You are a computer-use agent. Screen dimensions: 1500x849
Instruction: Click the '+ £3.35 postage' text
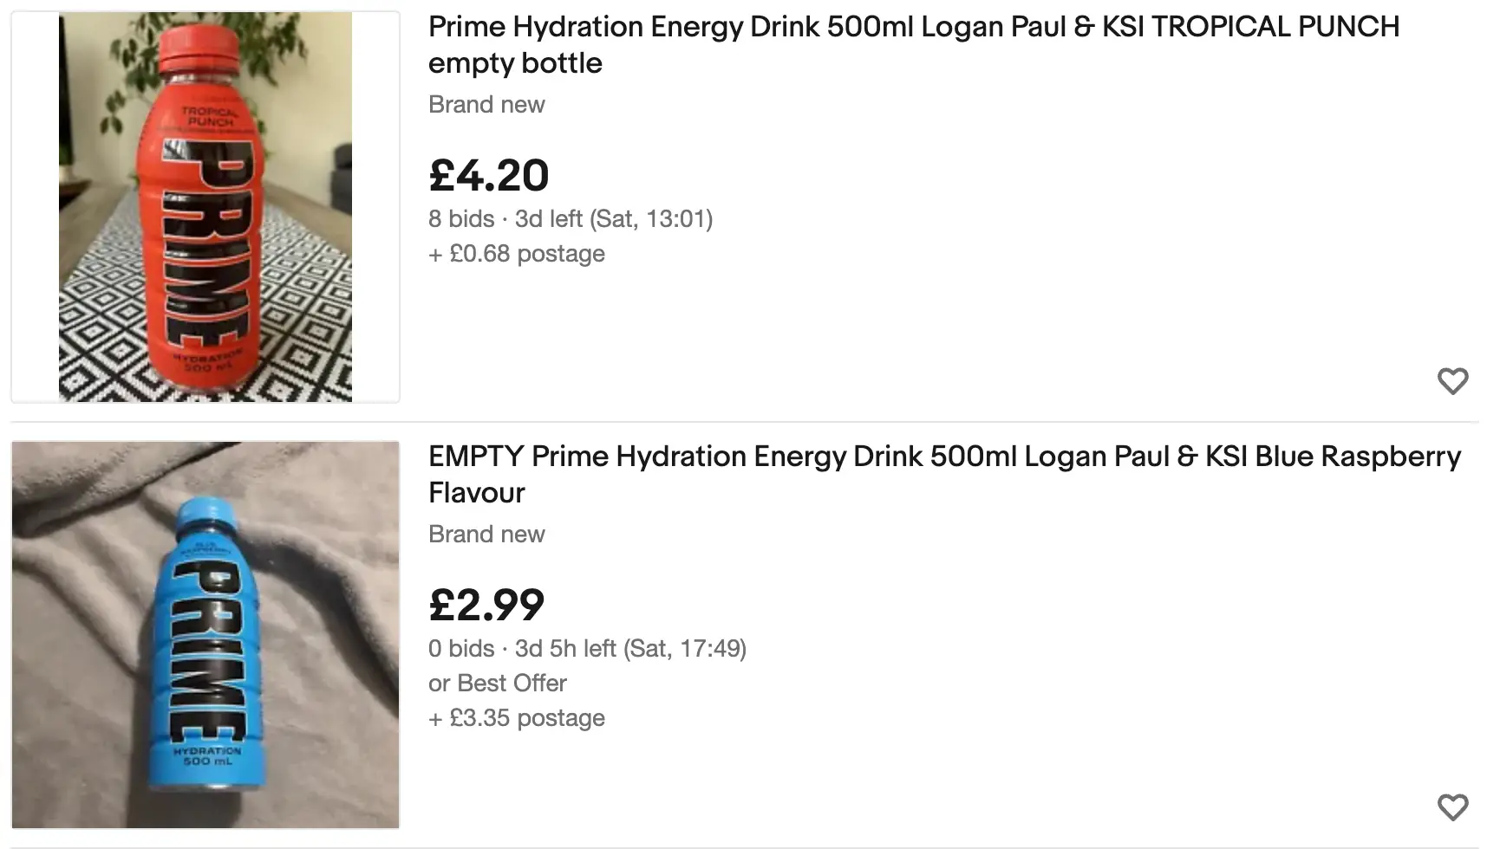click(x=516, y=717)
